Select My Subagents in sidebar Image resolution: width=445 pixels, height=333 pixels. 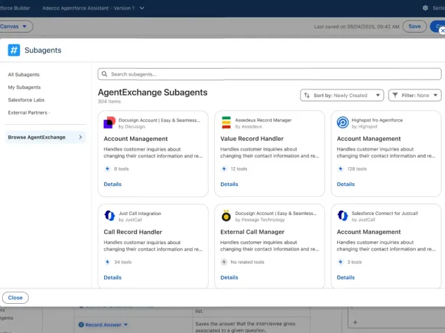point(24,87)
